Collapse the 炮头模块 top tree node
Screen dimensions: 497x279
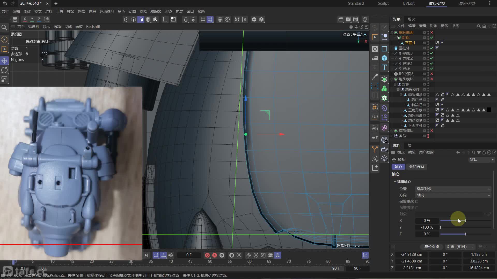392,79
